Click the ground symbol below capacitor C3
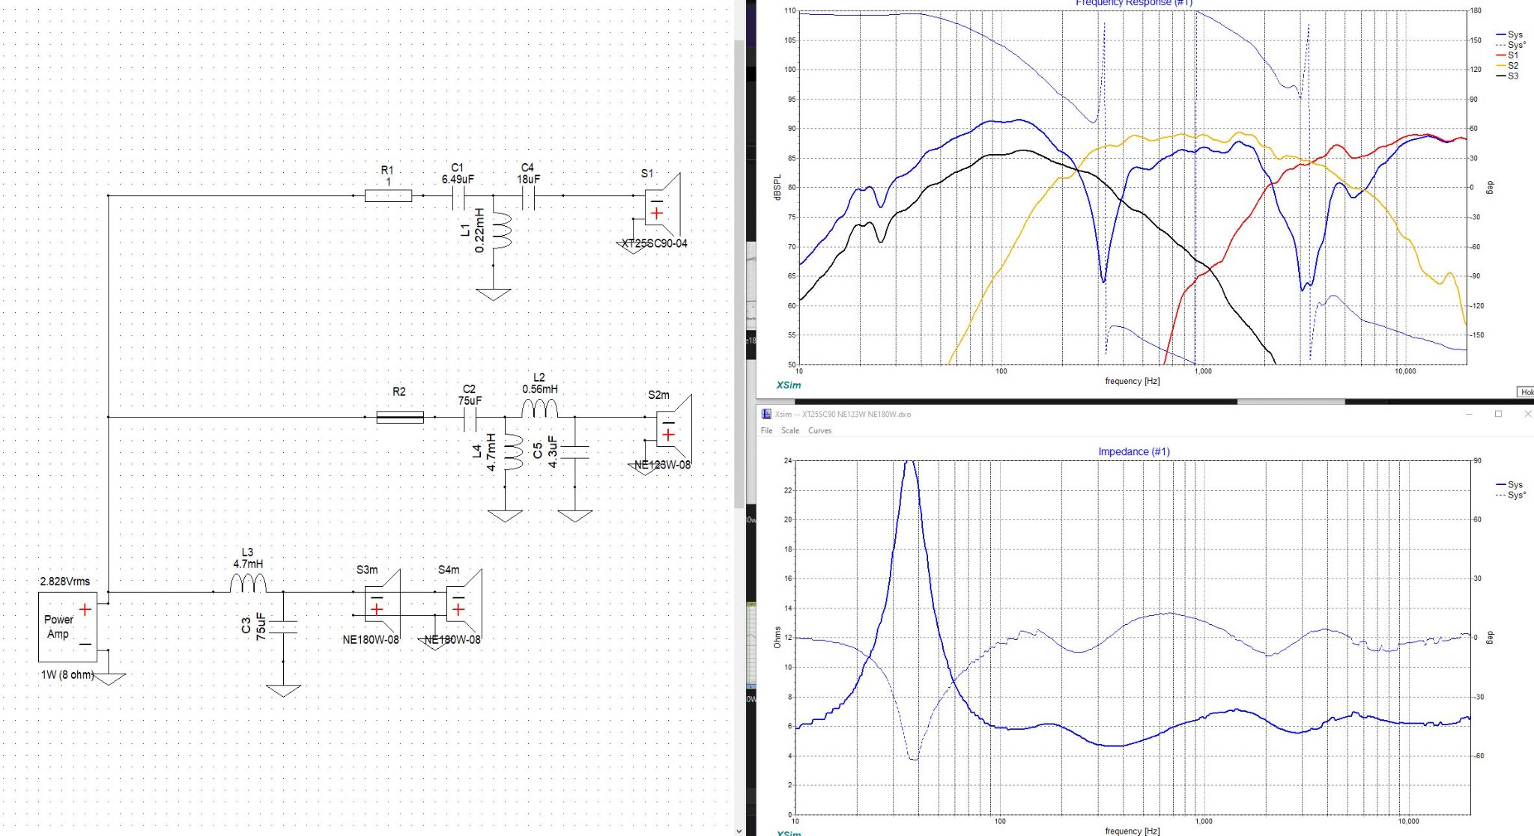 click(x=283, y=690)
